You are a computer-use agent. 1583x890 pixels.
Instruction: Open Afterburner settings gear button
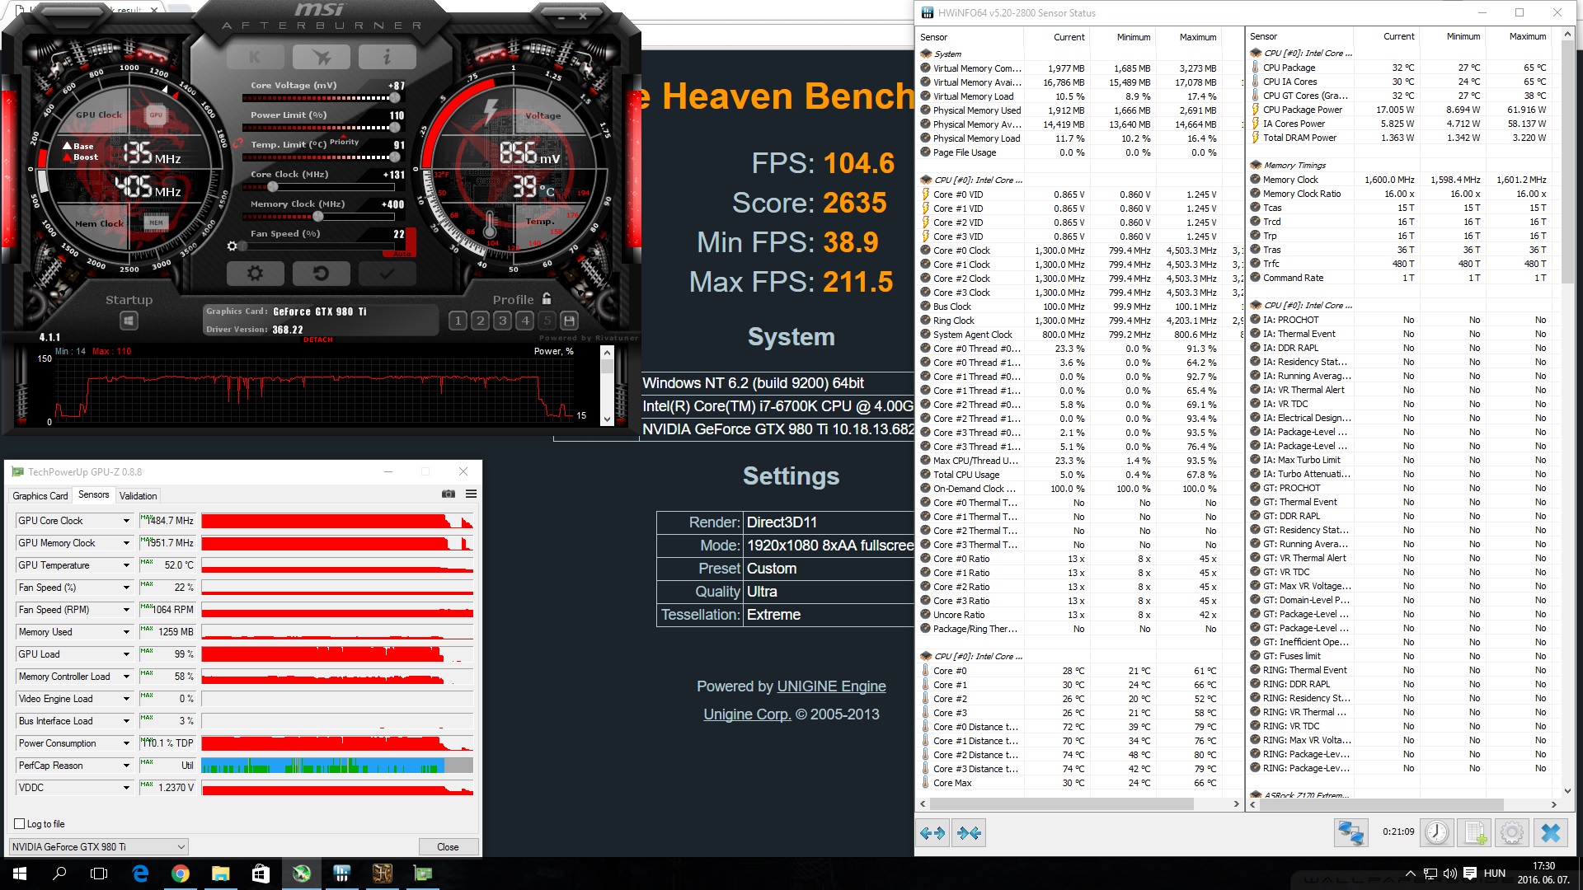(x=255, y=274)
